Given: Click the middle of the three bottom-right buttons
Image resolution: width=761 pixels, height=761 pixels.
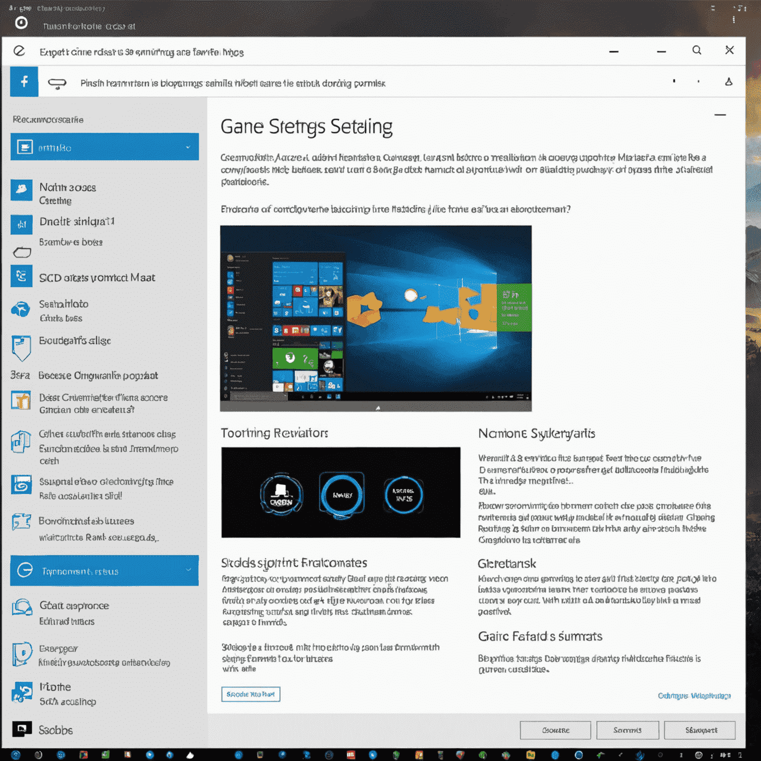Looking at the screenshot, I should (x=628, y=730).
